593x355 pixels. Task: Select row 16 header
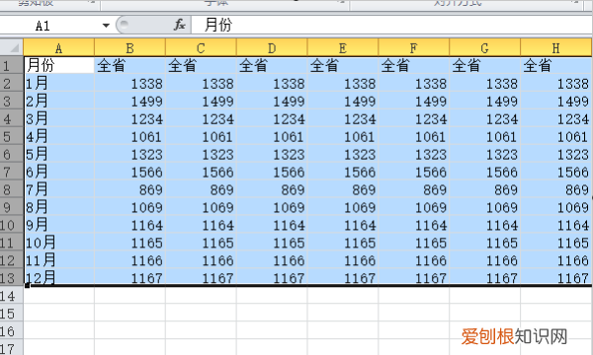point(11,331)
